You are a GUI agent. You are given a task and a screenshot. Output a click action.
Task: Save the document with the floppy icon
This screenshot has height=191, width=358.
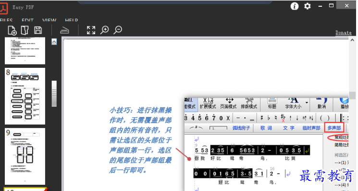coord(38,30)
